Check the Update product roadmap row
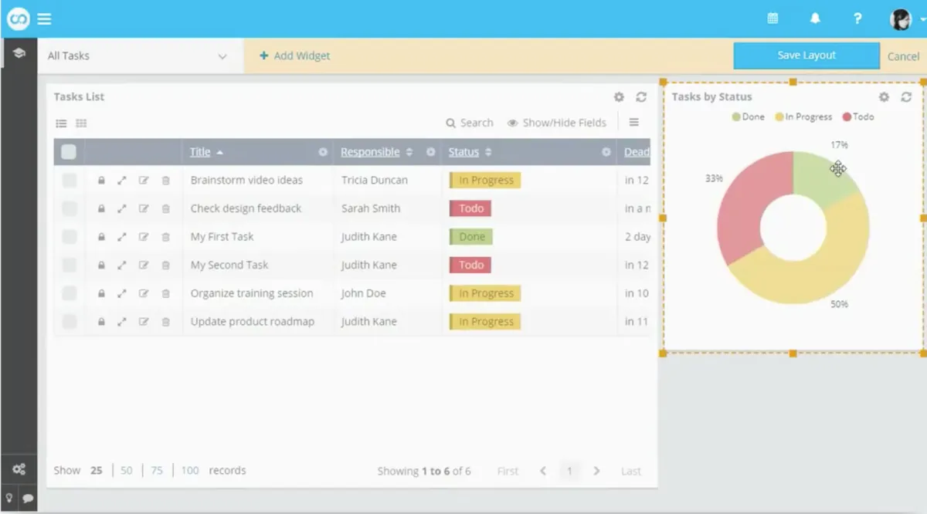 pos(70,322)
